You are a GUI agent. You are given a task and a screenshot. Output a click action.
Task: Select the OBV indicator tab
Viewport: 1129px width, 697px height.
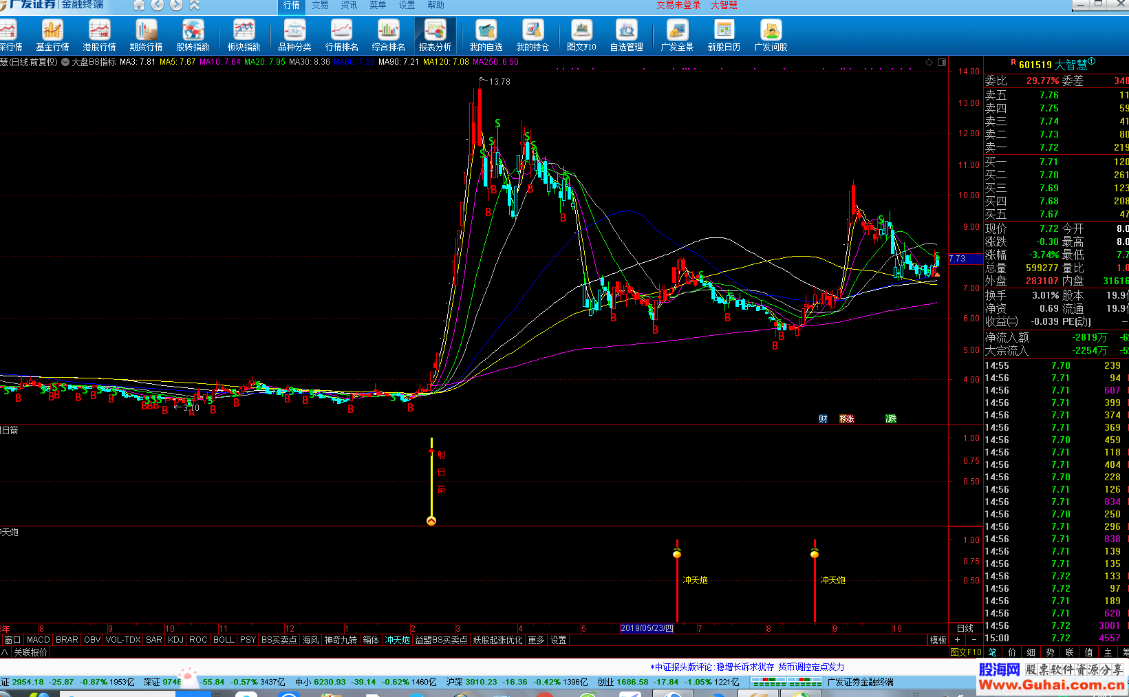coord(92,640)
